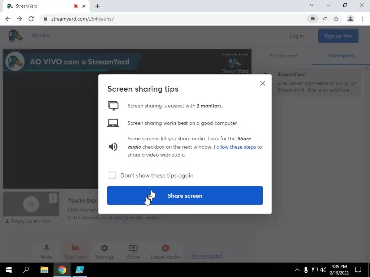
Task: Select the Tapayiyo en Vivo participant thumbnail
Action: 31,204
